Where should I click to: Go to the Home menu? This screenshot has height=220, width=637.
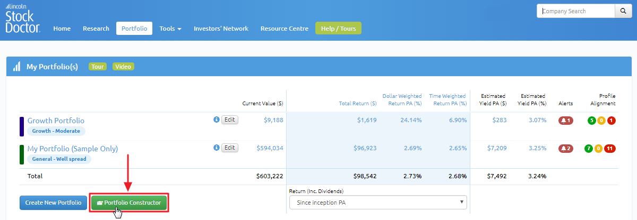pyautogui.click(x=62, y=29)
